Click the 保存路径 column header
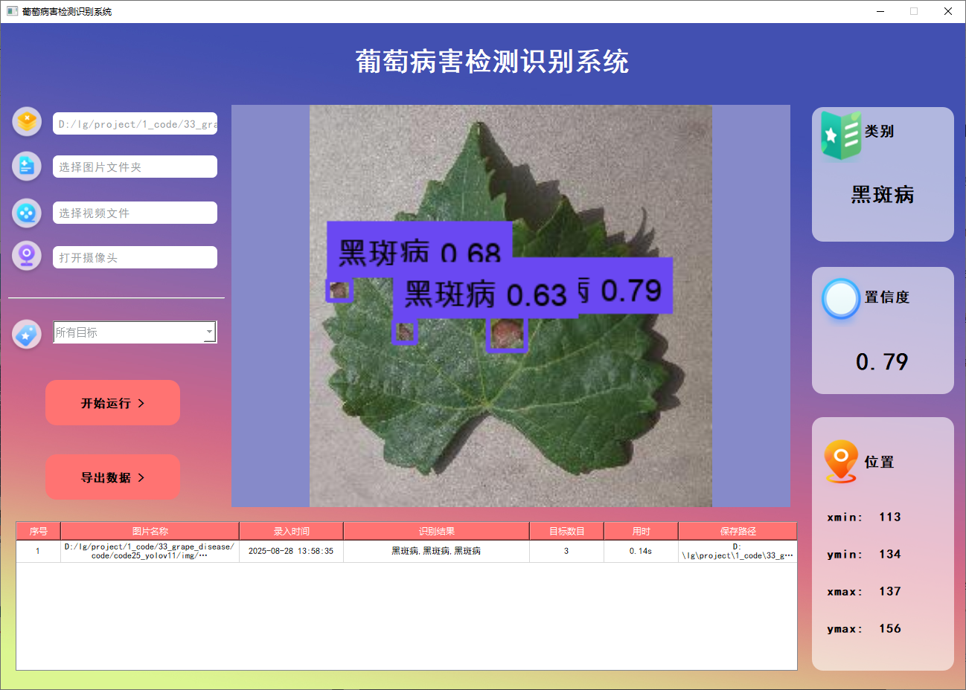Screen dimensions: 966x690 pyautogui.click(x=738, y=531)
